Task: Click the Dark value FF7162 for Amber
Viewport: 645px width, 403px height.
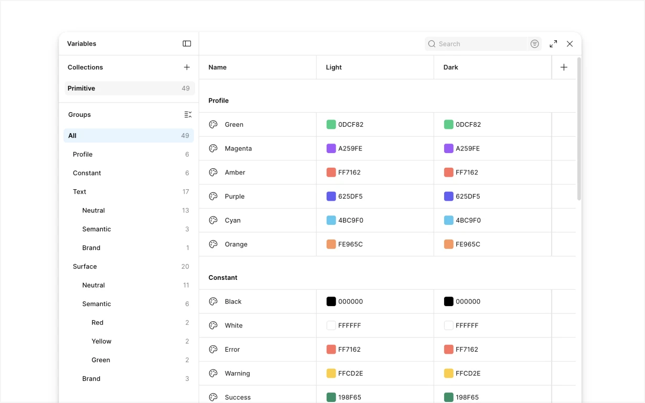Action: 467,172
